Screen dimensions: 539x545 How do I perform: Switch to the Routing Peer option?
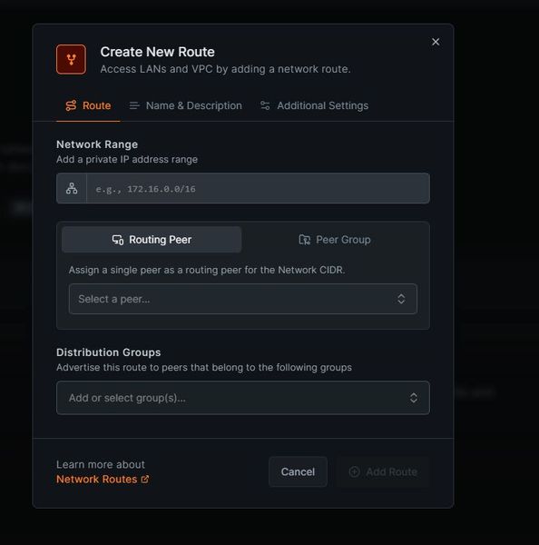click(x=152, y=240)
